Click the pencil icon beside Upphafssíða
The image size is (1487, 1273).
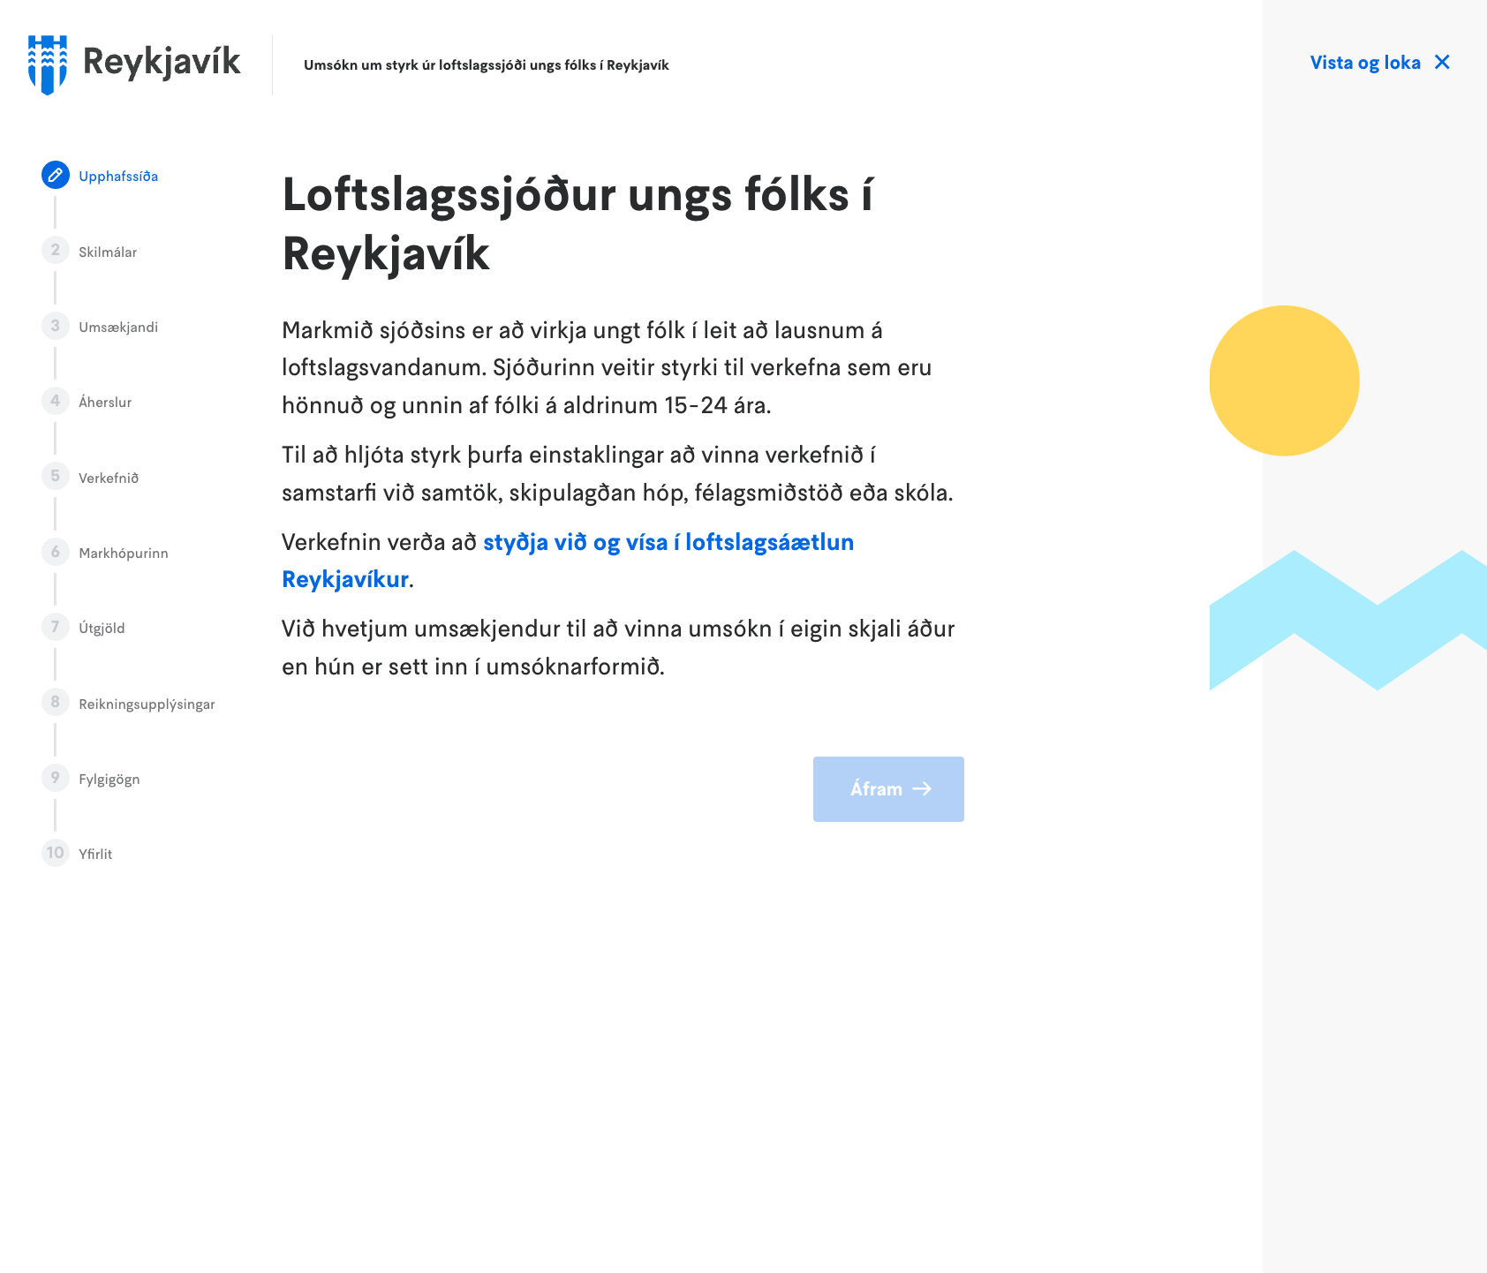(56, 176)
